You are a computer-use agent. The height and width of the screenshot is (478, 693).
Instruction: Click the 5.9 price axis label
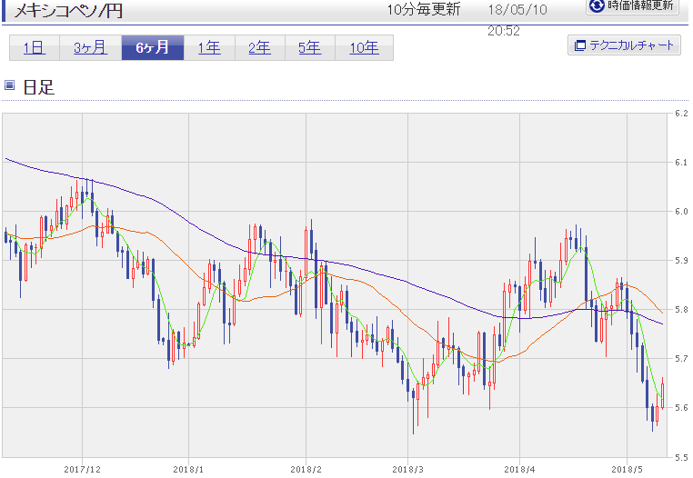[x=681, y=261]
